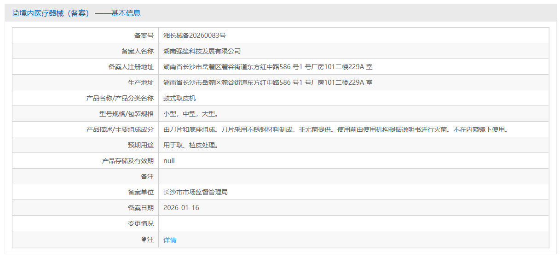Select the filing date 2026-01-16

tap(181, 208)
